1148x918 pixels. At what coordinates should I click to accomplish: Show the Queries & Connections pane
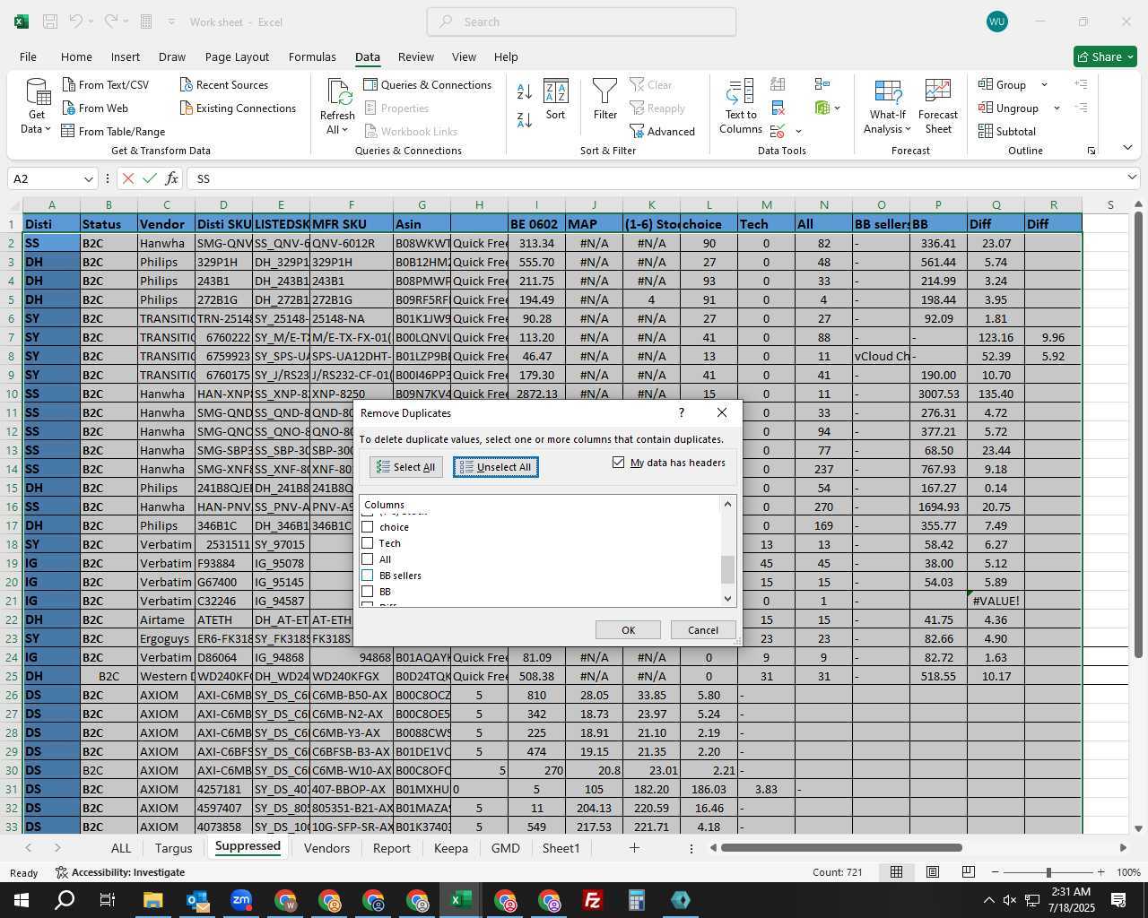pyautogui.click(x=428, y=84)
